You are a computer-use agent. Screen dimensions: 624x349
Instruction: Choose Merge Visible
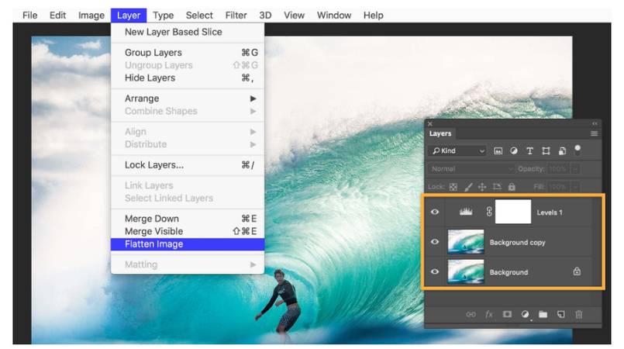[188, 231]
